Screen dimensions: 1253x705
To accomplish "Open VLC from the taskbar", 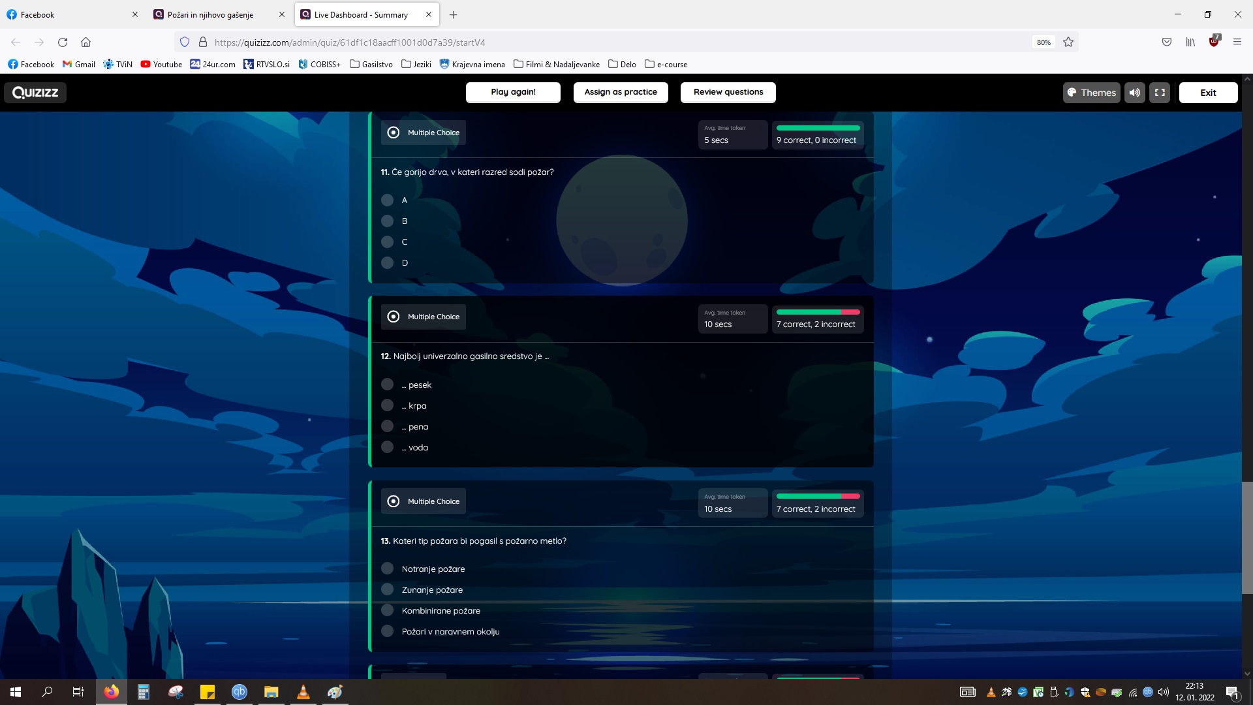I will pyautogui.click(x=303, y=692).
